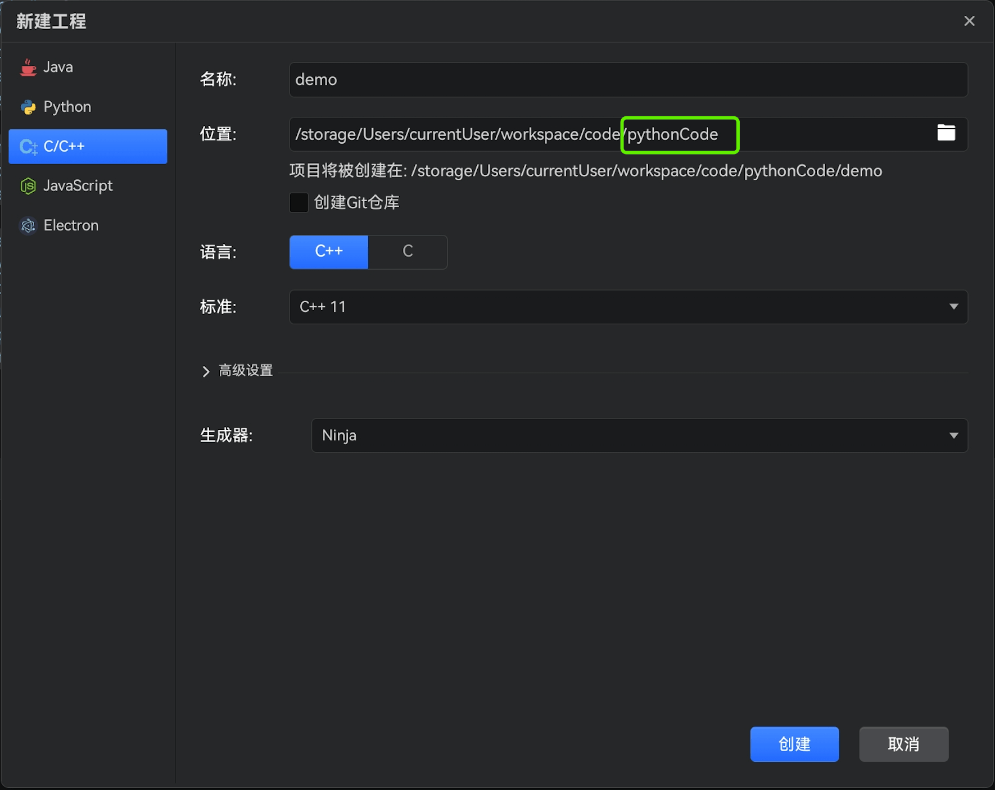This screenshot has width=995, height=790.
Task: Click the 名称 label
Action: click(218, 79)
